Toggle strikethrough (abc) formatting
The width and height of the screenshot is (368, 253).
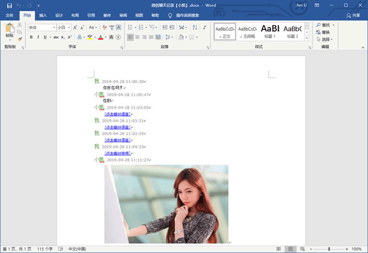[x=55, y=37]
